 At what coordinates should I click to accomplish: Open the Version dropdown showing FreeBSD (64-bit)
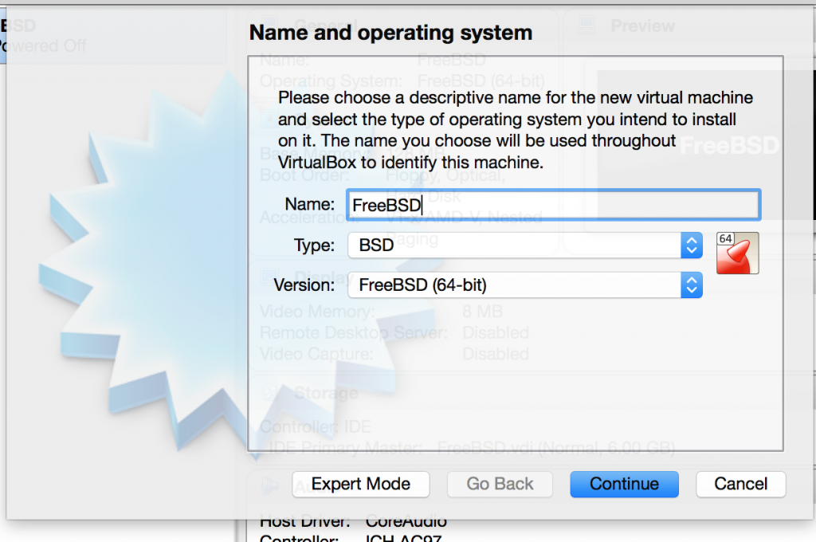(515, 285)
